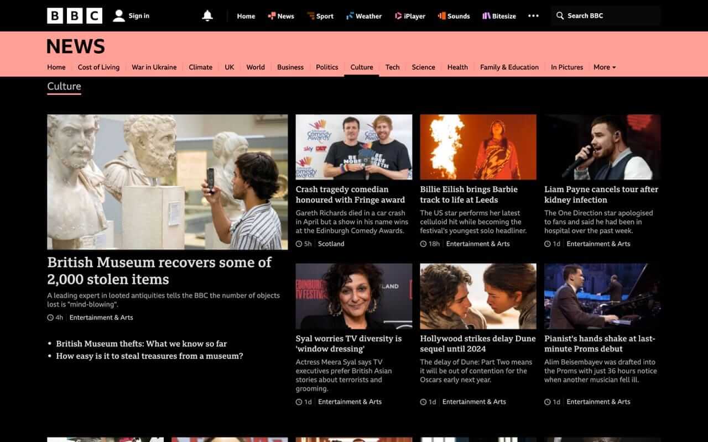Image resolution: width=708 pixels, height=442 pixels.
Task: Open notifications bell icon
Action: click(x=207, y=15)
